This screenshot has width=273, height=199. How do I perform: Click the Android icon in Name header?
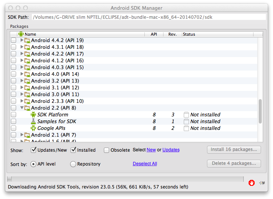tap(21, 34)
